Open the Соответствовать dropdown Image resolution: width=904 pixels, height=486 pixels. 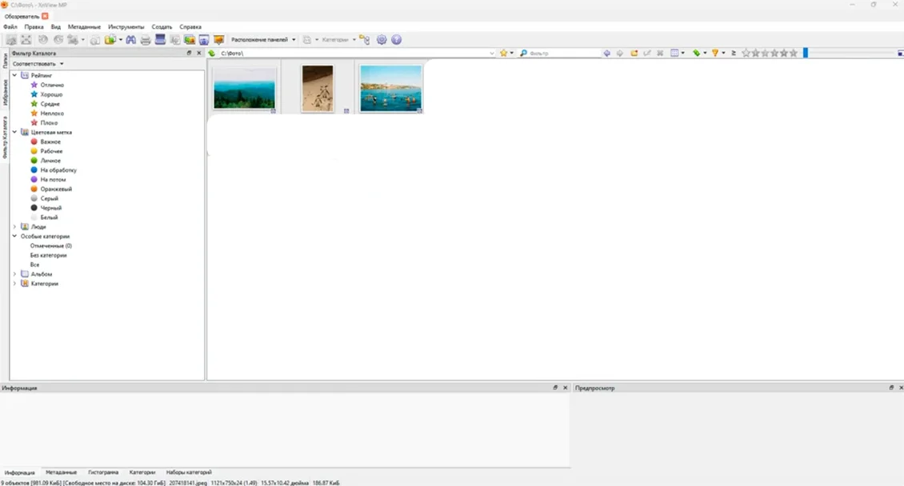[38, 64]
